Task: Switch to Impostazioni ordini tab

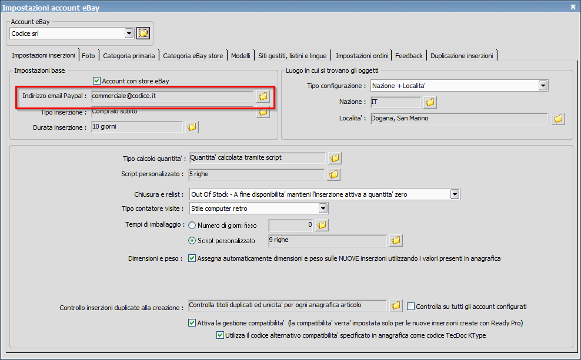Action: coord(362,56)
